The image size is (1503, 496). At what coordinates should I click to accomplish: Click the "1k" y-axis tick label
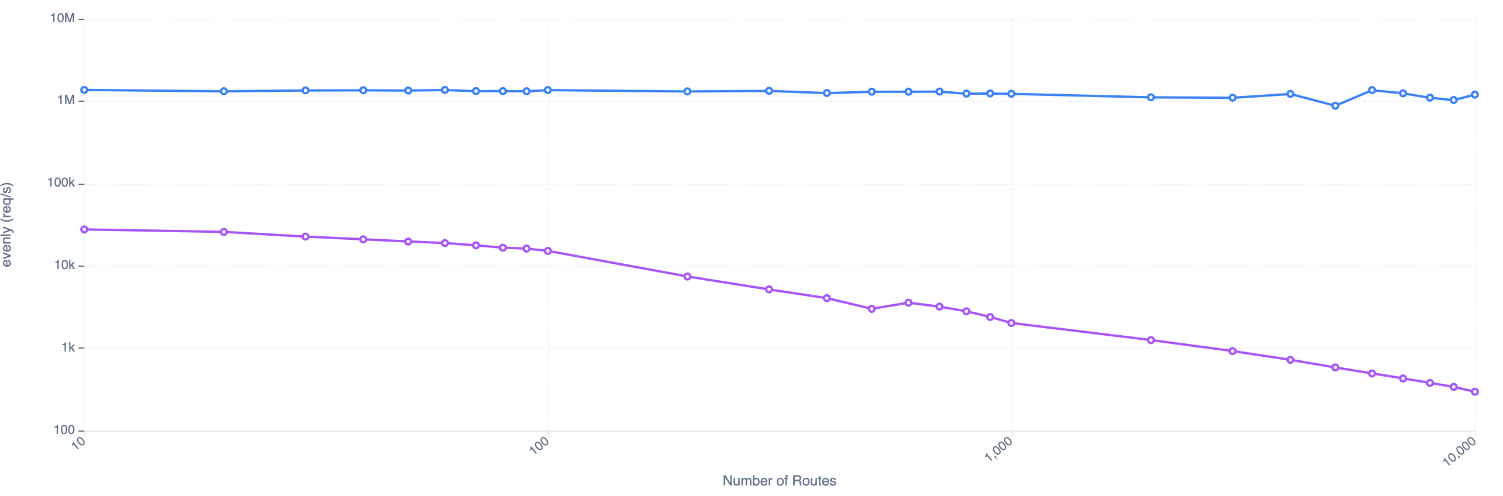coord(68,348)
